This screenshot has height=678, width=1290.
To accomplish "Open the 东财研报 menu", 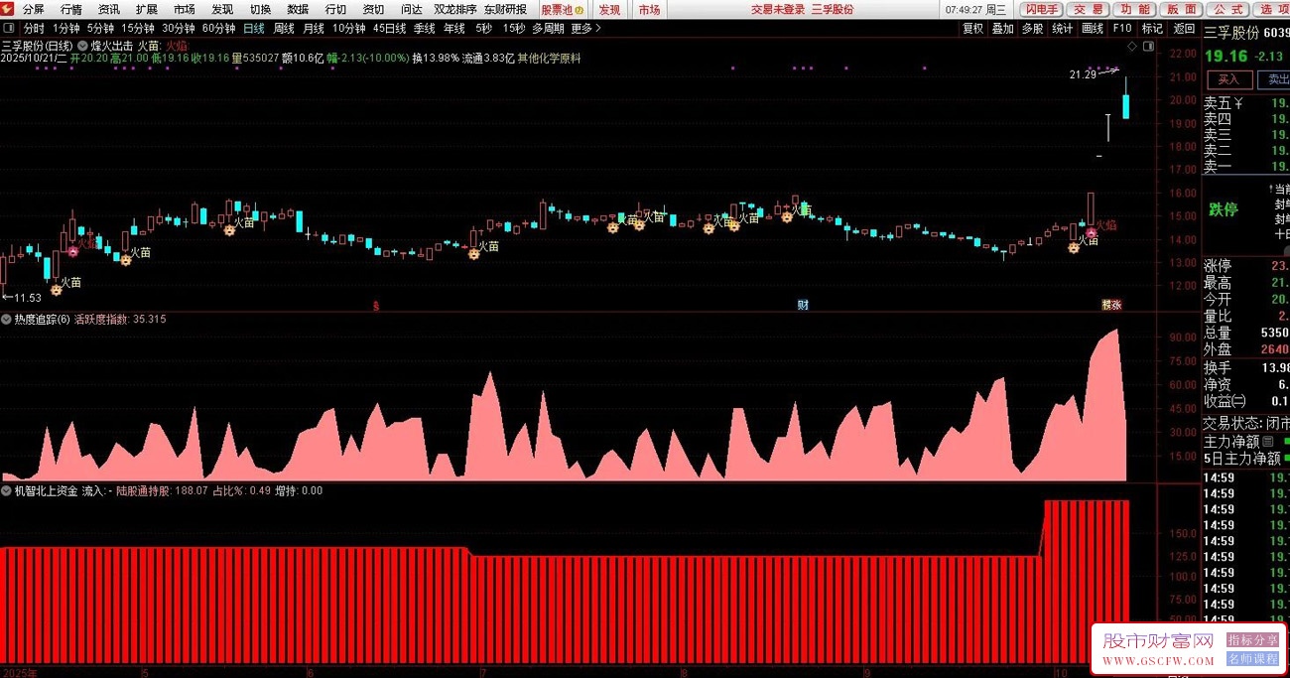I will point(505,9).
